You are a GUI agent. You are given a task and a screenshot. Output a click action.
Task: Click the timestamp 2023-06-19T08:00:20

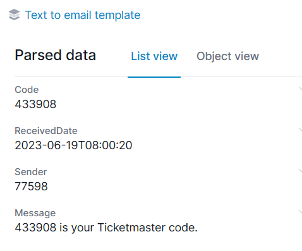click(x=73, y=145)
